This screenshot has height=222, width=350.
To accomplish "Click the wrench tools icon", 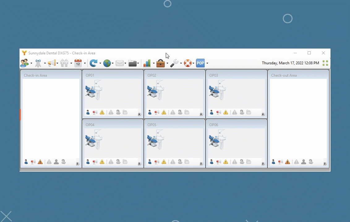I will point(174,63).
